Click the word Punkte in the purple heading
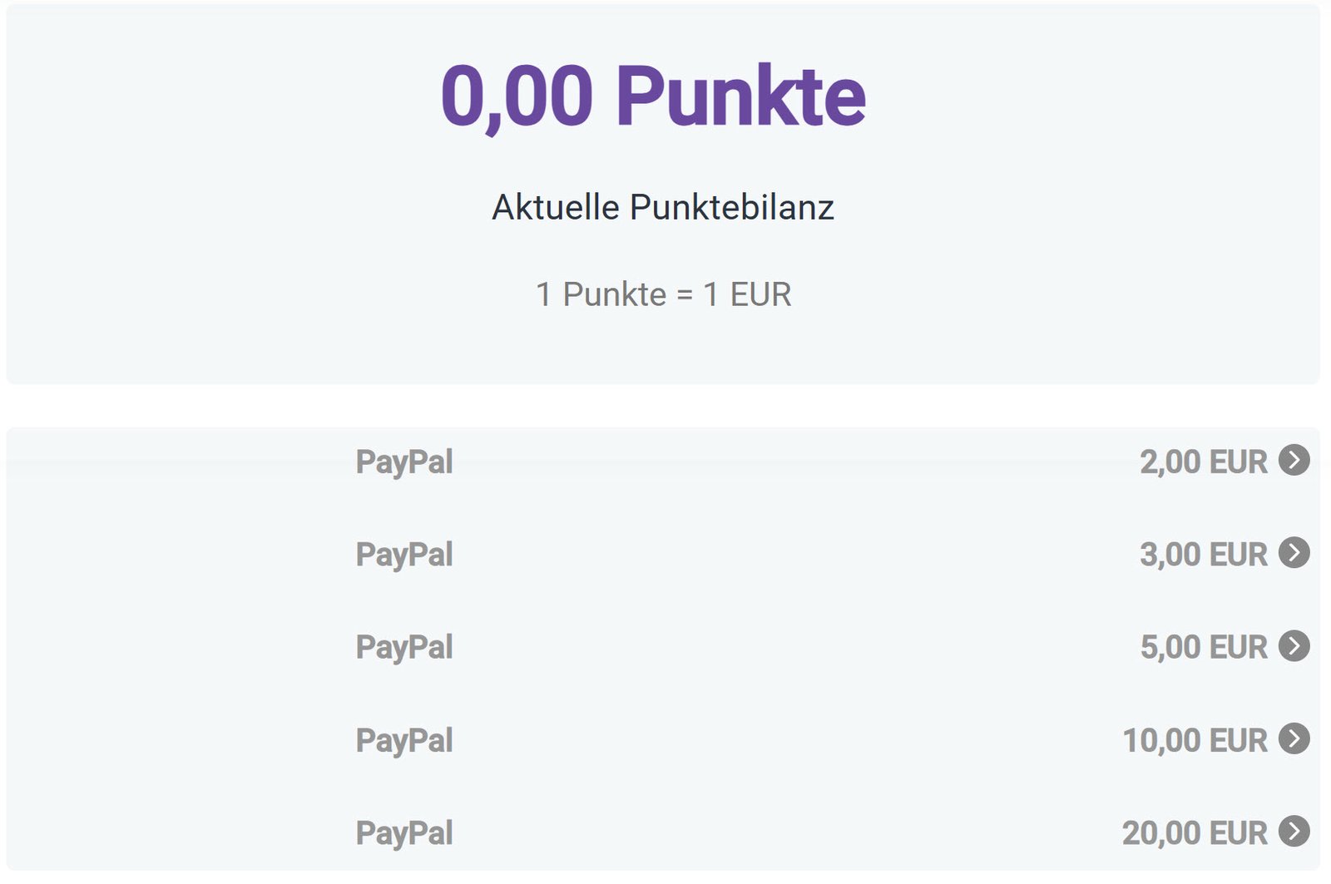The width and height of the screenshot is (1331, 884). point(740,96)
